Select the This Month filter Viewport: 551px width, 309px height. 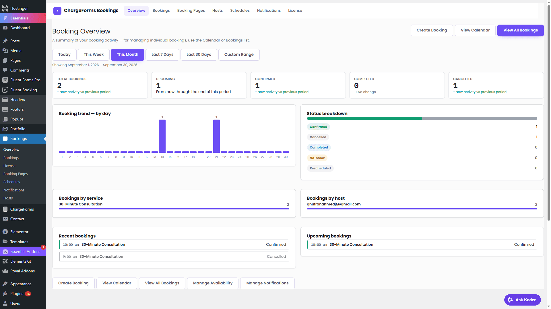coord(128,55)
